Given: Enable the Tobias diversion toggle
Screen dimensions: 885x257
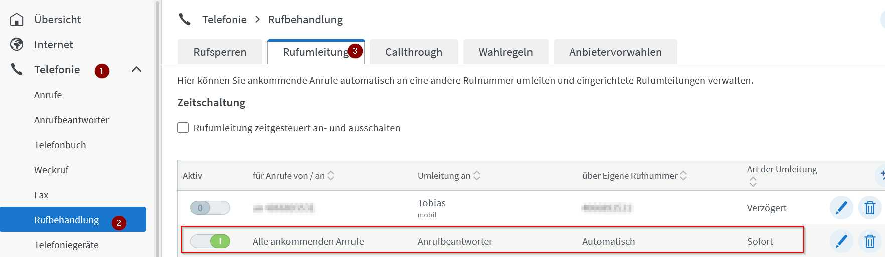Looking at the screenshot, I should (x=210, y=208).
